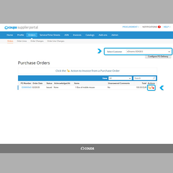Viewport: 173px width, 173px height.
Task: Click the search magnifier icon
Action: pyautogui.click(x=154, y=78)
